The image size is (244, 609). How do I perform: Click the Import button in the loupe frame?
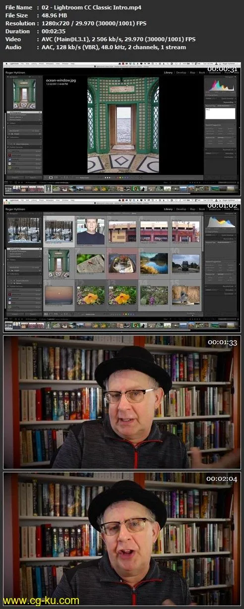point(14,177)
